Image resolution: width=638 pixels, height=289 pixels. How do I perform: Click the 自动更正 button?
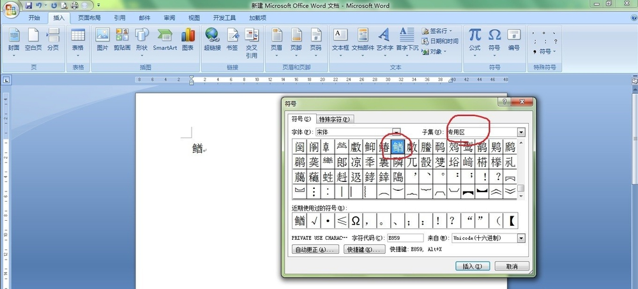[x=315, y=250]
